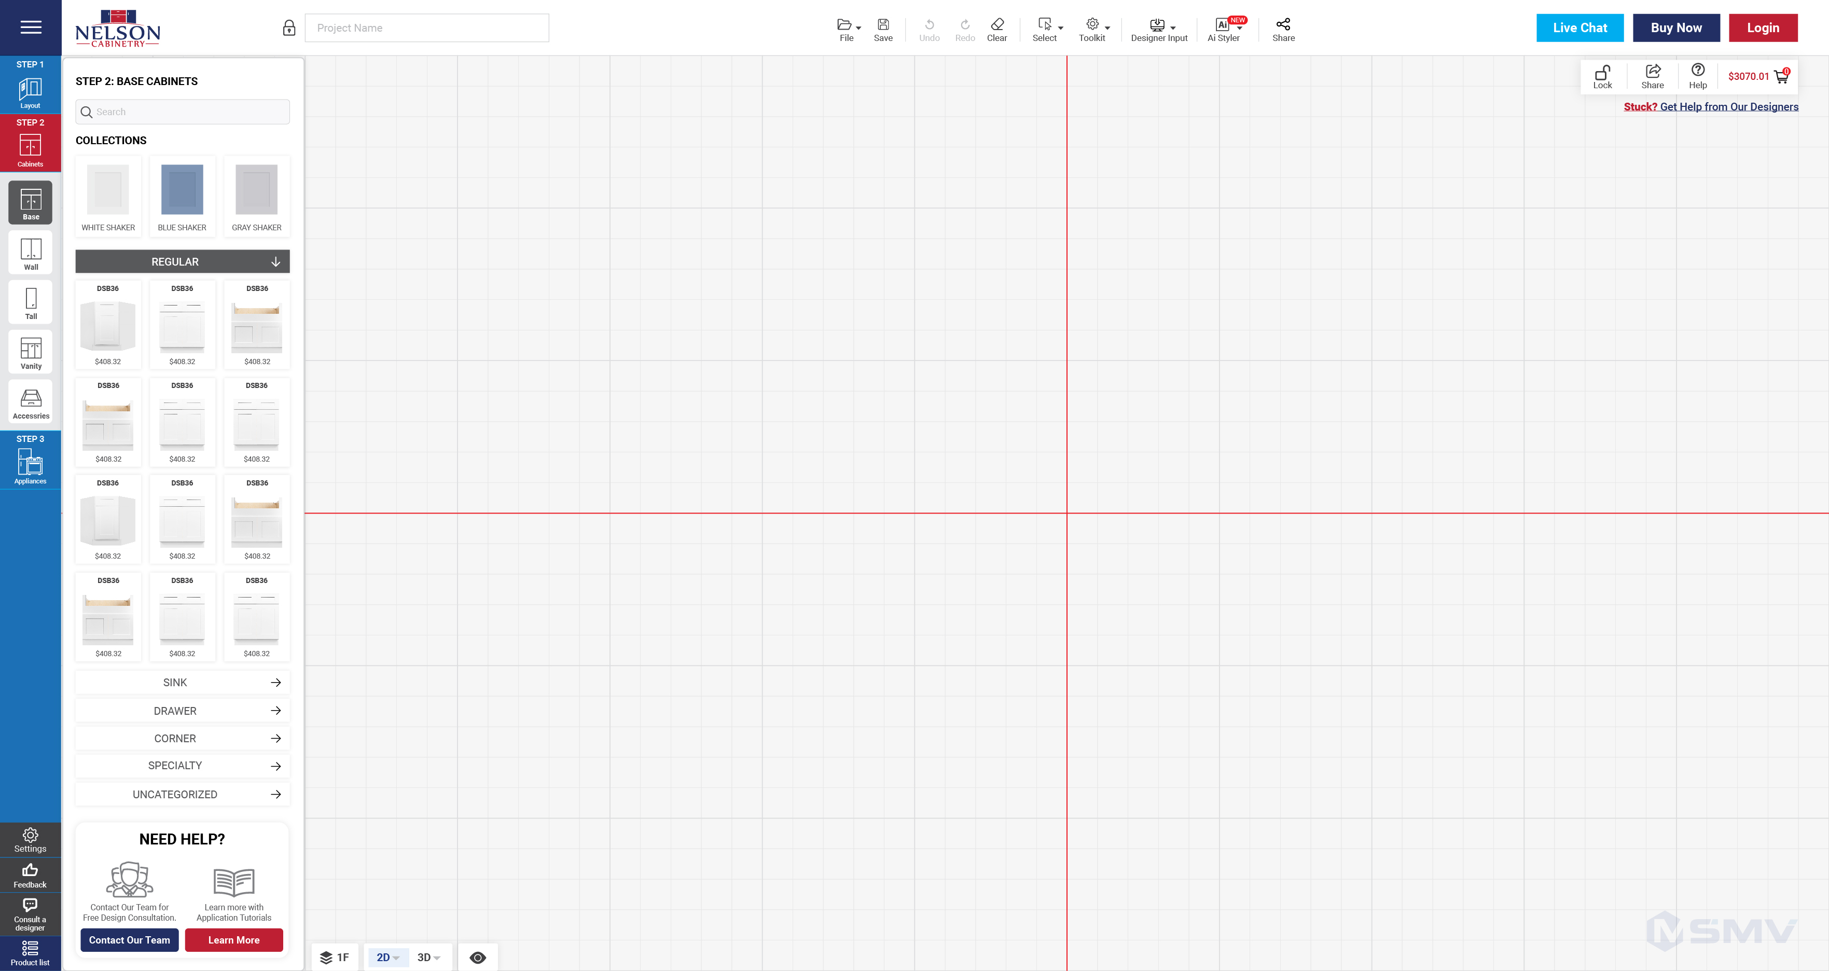This screenshot has width=1829, height=971.
Task: Toggle the padlock beside the Project Name field
Action: coord(289,27)
